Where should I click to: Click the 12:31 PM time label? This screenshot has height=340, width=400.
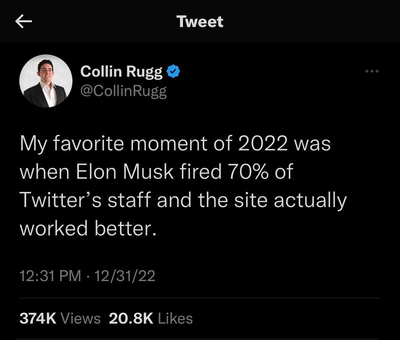49,276
